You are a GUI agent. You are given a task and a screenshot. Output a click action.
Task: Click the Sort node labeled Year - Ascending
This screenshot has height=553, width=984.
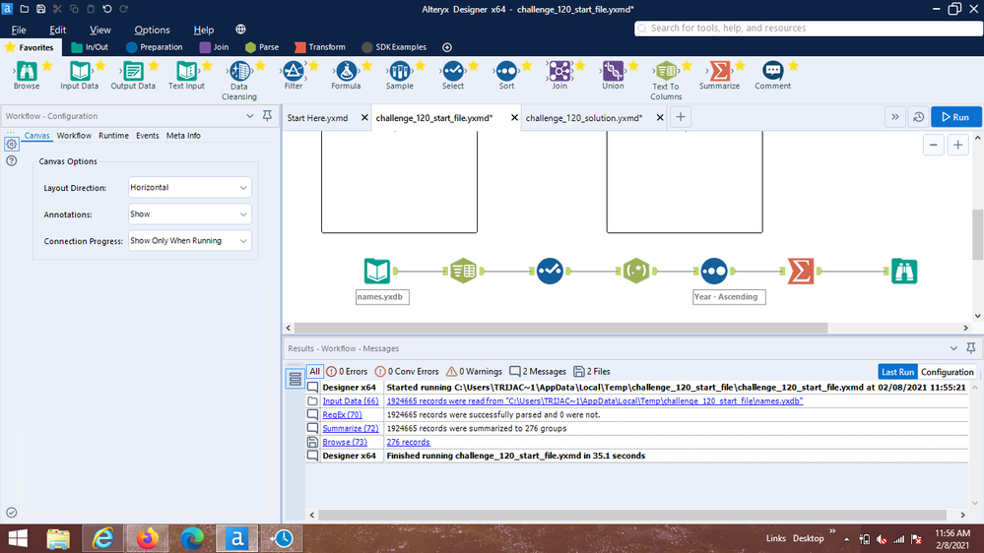713,271
